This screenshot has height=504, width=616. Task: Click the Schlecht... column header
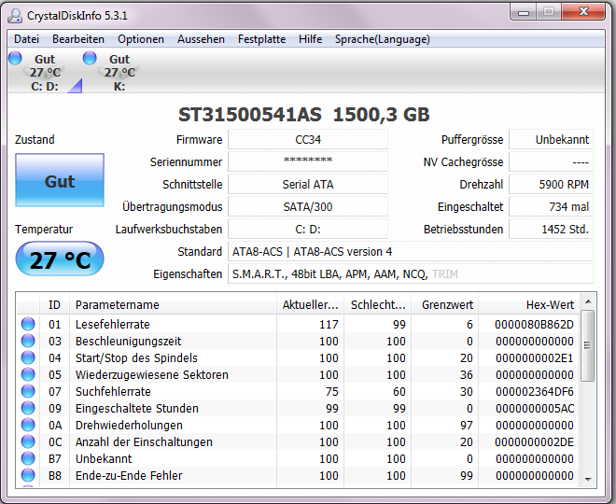[378, 305]
